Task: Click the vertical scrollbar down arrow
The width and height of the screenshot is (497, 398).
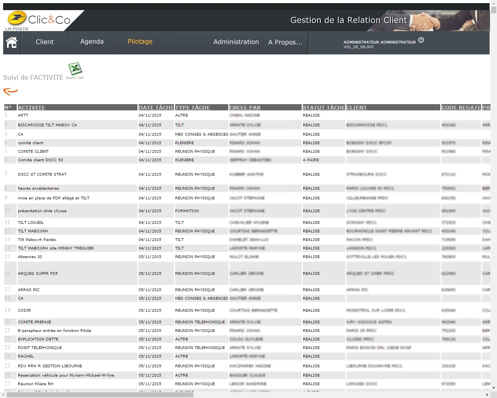Action: click(x=494, y=388)
